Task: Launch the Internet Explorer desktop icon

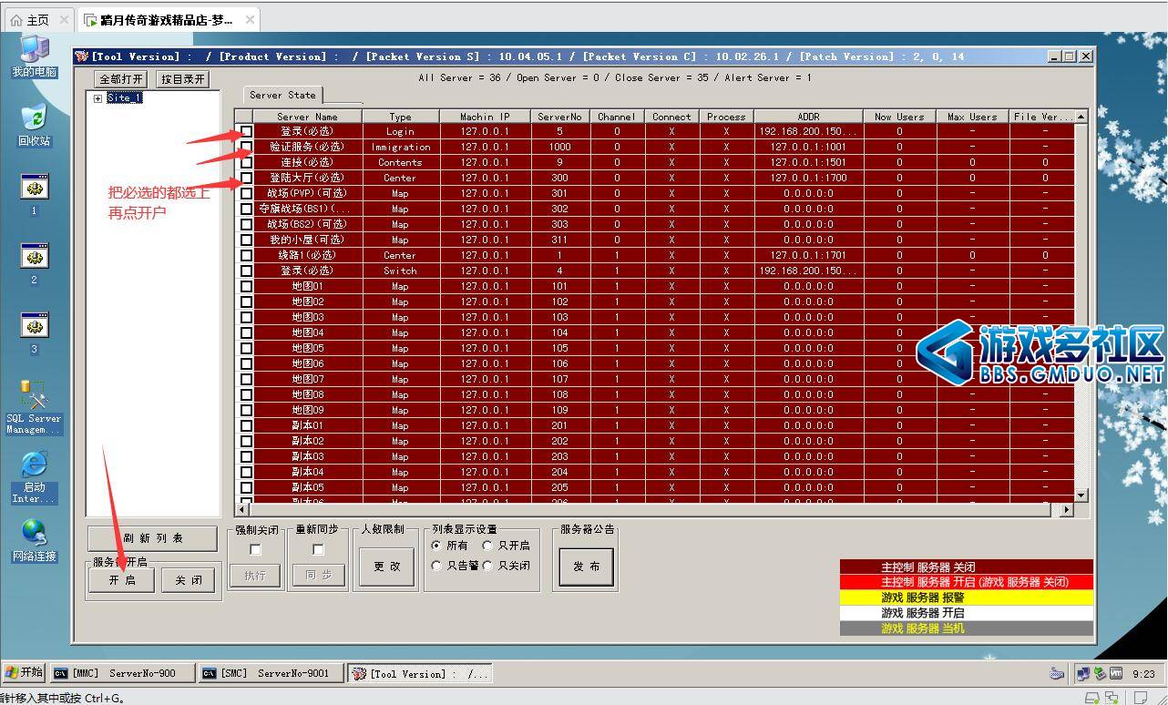Action: click(34, 477)
